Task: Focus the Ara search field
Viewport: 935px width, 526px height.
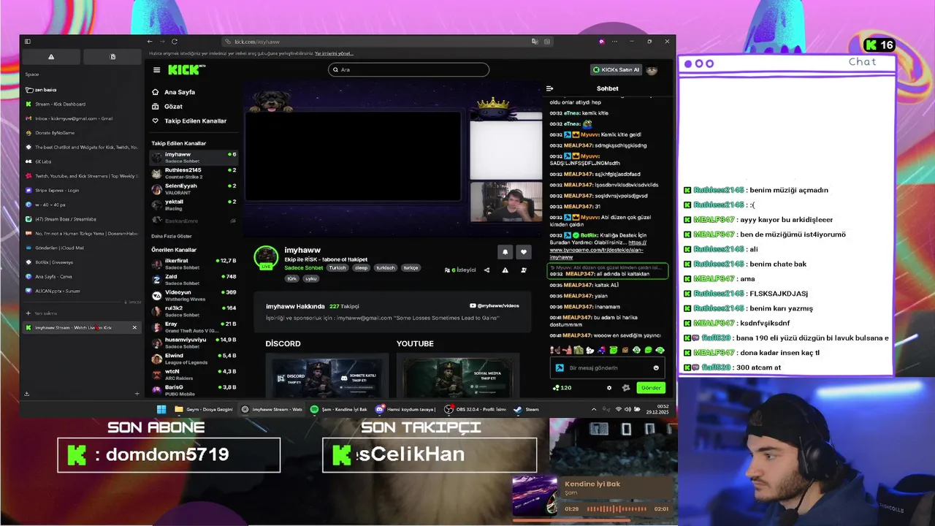Action: [x=408, y=69]
